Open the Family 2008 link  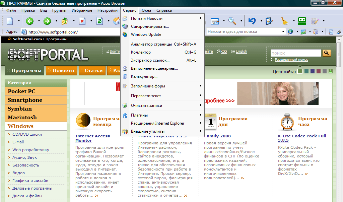click(x=217, y=136)
